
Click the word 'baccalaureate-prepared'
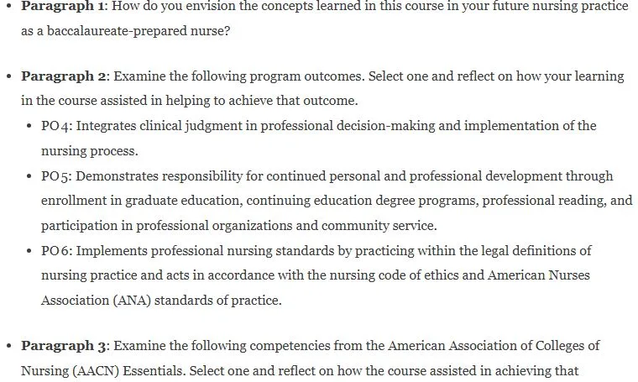click(x=117, y=31)
